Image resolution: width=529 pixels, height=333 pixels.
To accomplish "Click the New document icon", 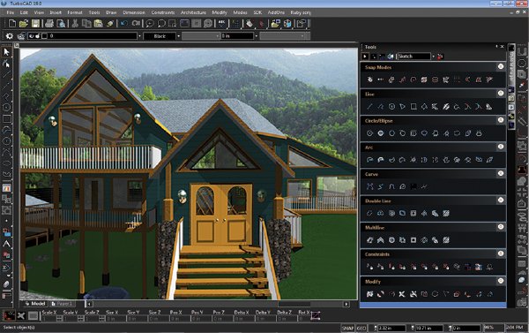I will (12, 23).
